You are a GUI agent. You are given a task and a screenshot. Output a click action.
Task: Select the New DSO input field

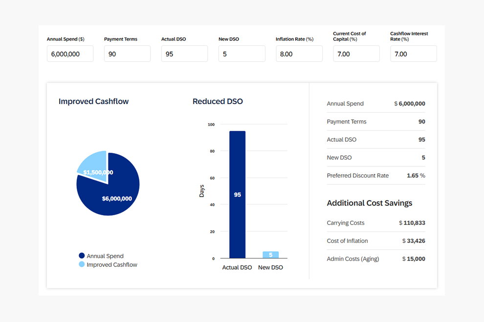(x=242, y=54)
